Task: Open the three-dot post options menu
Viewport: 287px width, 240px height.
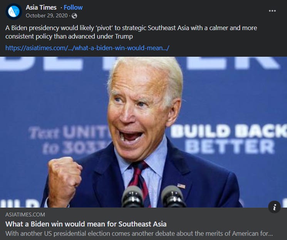Action: tap(272, 11)
